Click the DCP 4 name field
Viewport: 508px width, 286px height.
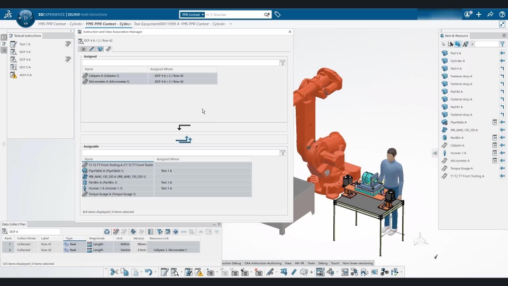click(x=34, y=231)
